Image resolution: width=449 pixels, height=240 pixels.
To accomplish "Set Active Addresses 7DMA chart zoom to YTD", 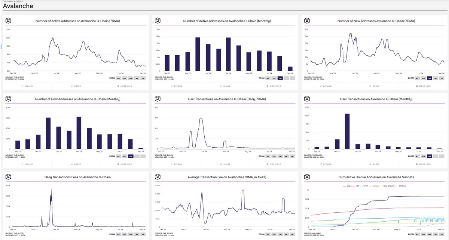I will pyautogui.click(x=125, y=78).
